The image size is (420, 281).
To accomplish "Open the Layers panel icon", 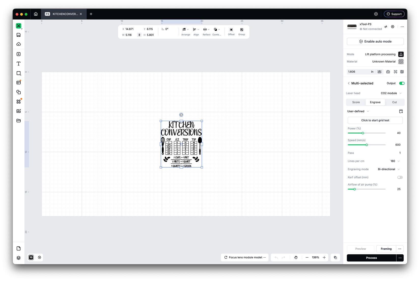I will pyautogui.click(x=19, y=258).
